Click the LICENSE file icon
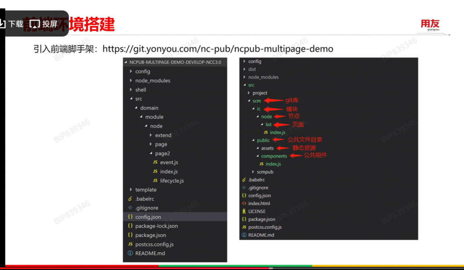This screenshot has width=464, height=270. (x=244, y=211)
